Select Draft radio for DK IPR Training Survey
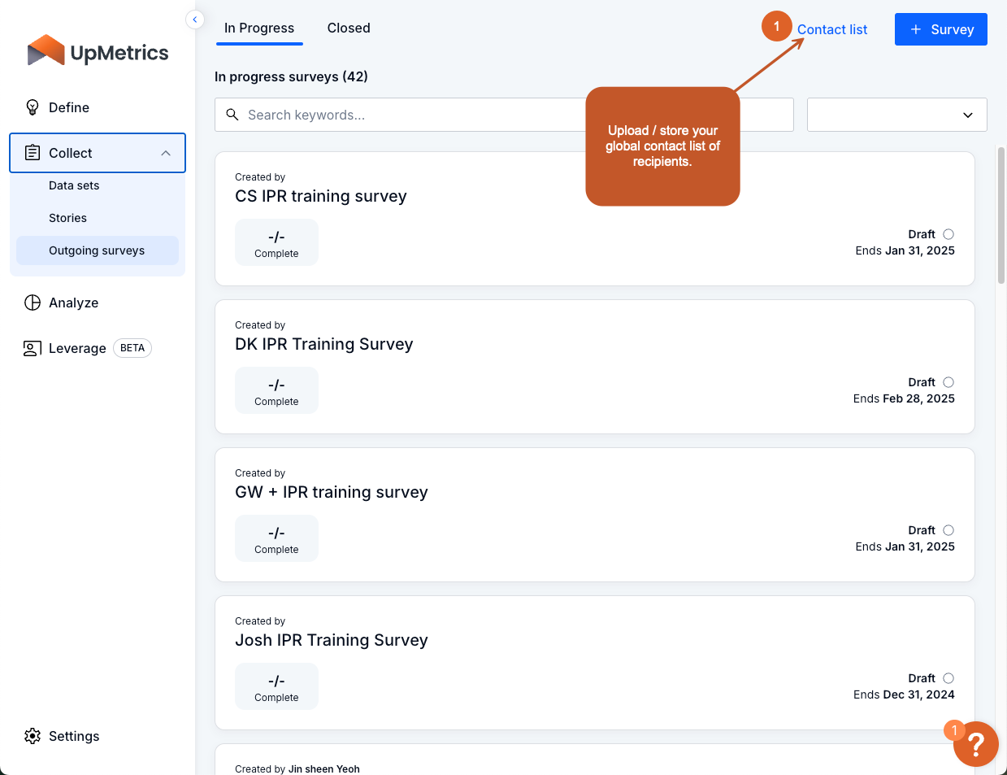The width and height of the screenshot is (1007, 775). coord(948,382)
